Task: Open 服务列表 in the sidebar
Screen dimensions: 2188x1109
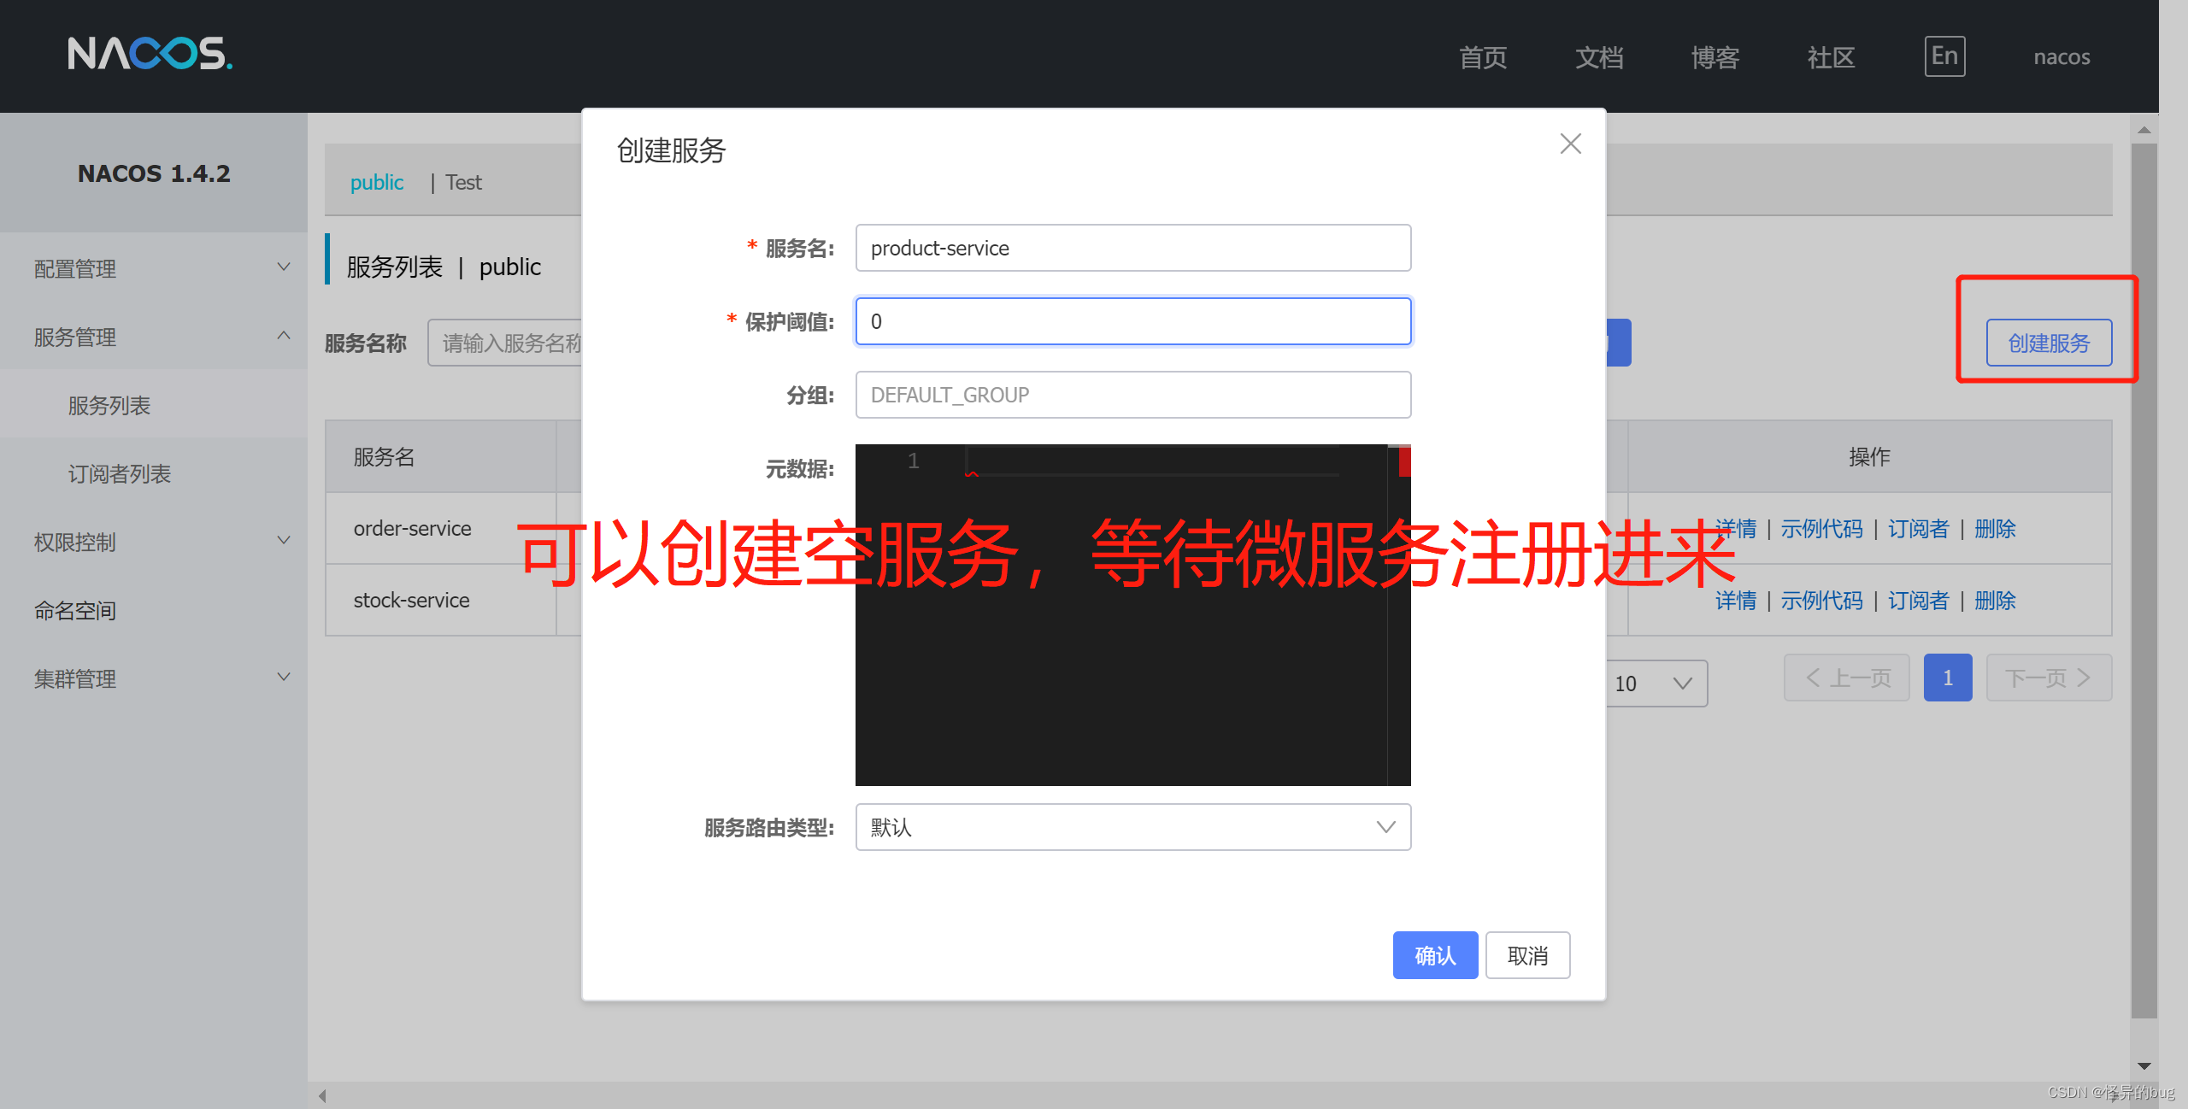Action: pyautogui.click(x=109, y=405)
